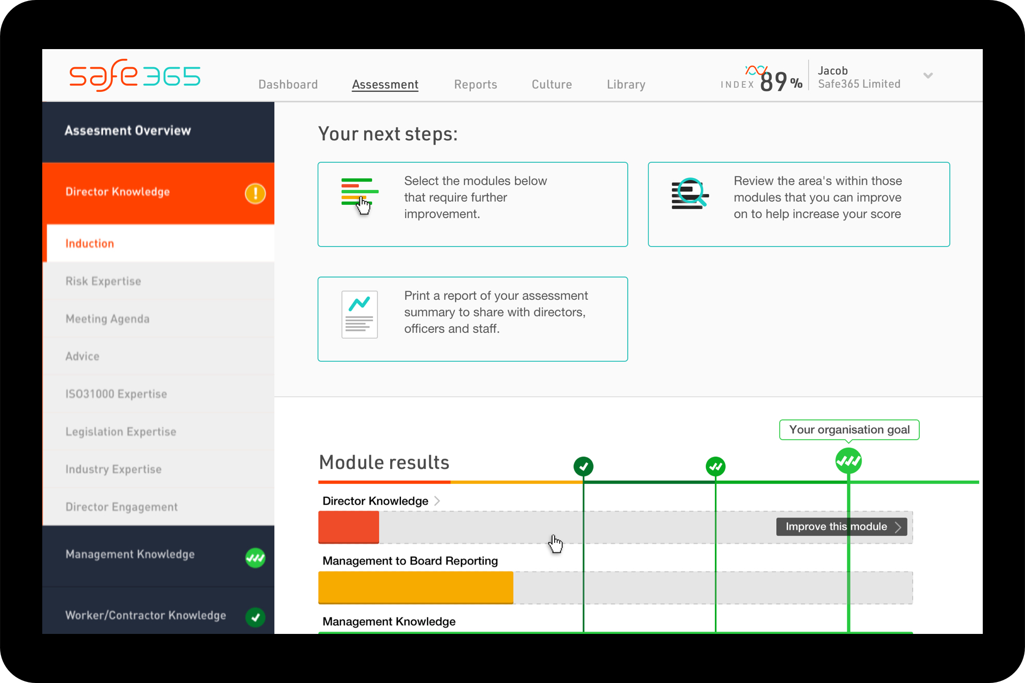Viewport: 1025px width, 683px height.
Task: Click the Safe365 logo
Action: click(x=135, y=75)
